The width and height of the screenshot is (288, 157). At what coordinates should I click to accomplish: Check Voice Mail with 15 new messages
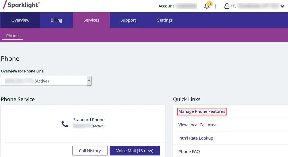click(x=135, y=150)
